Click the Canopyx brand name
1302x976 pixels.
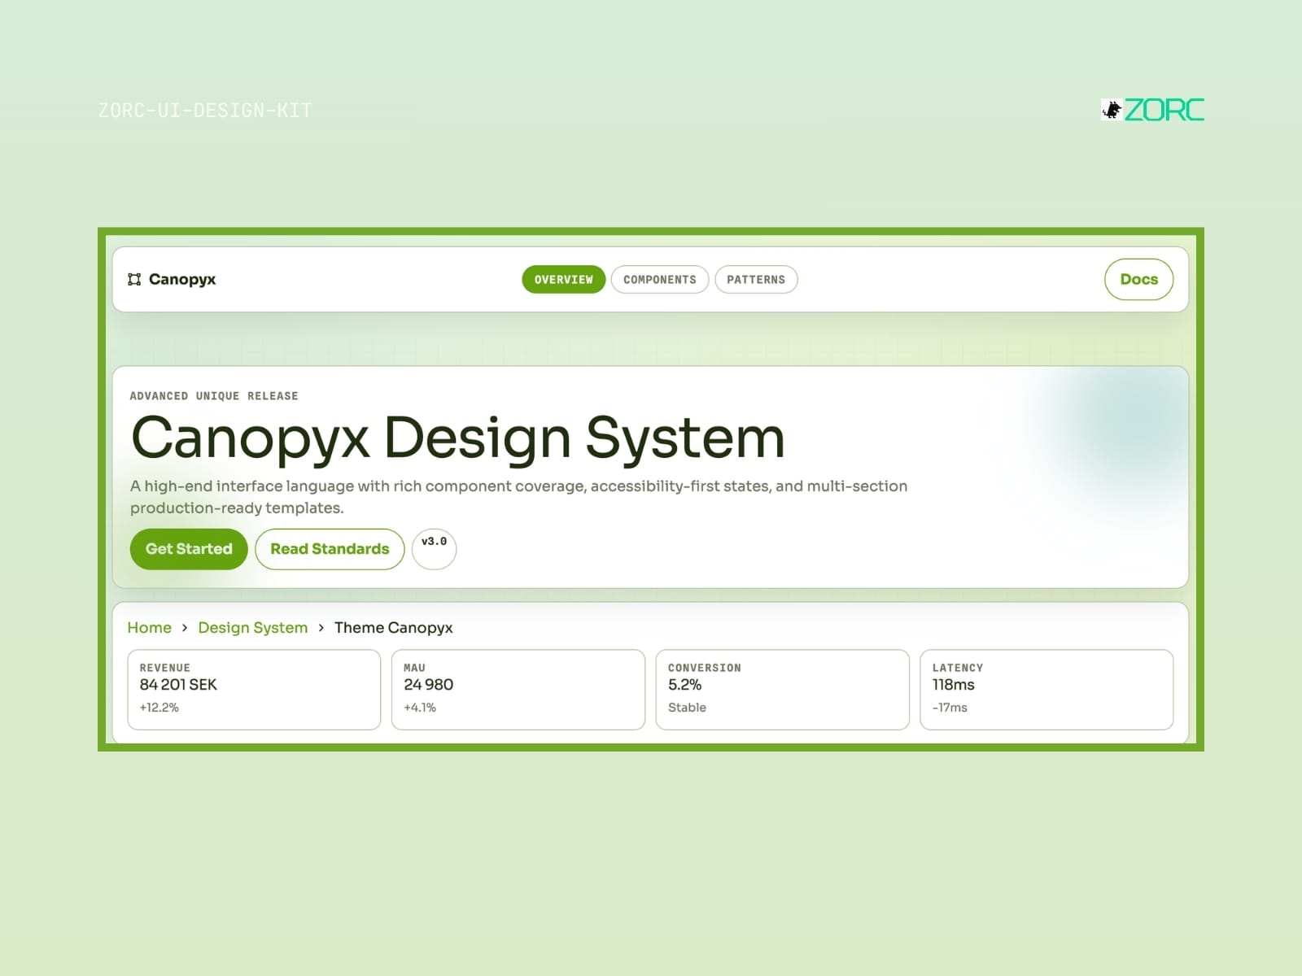pos(182,280)
